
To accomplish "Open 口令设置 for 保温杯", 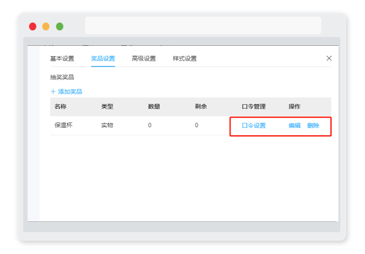I will point(254,125).
